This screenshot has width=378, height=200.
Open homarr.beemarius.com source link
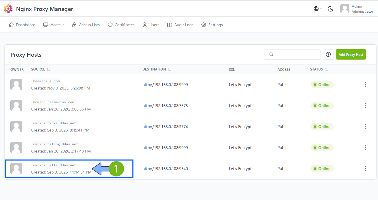click(x=54, y=102)
